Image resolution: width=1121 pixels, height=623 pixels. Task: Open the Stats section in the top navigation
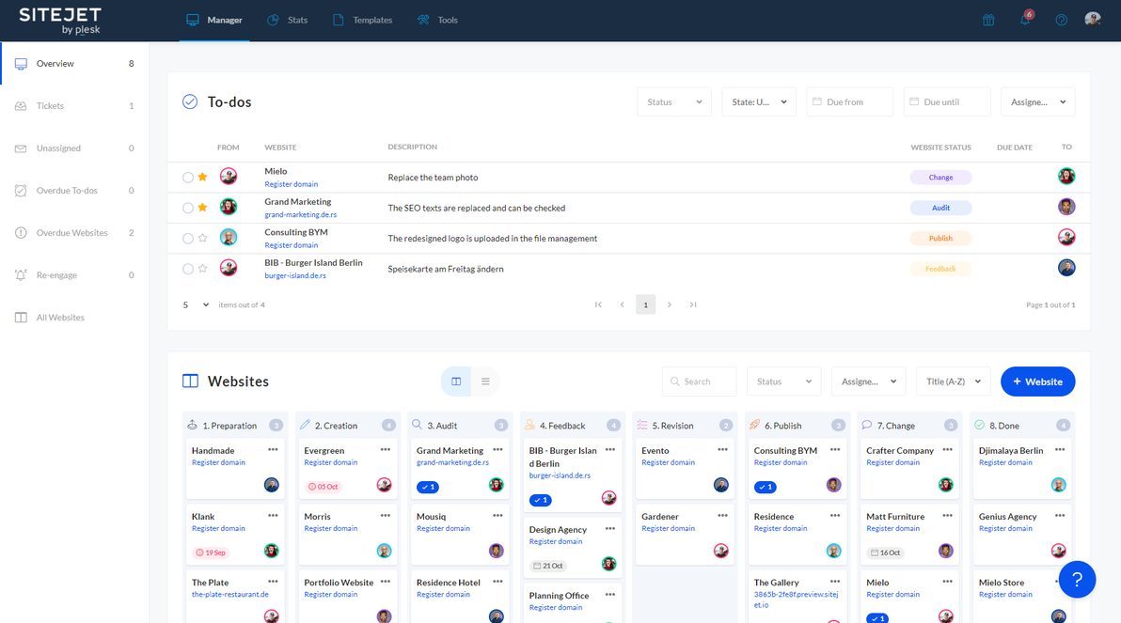click(288, 18)
